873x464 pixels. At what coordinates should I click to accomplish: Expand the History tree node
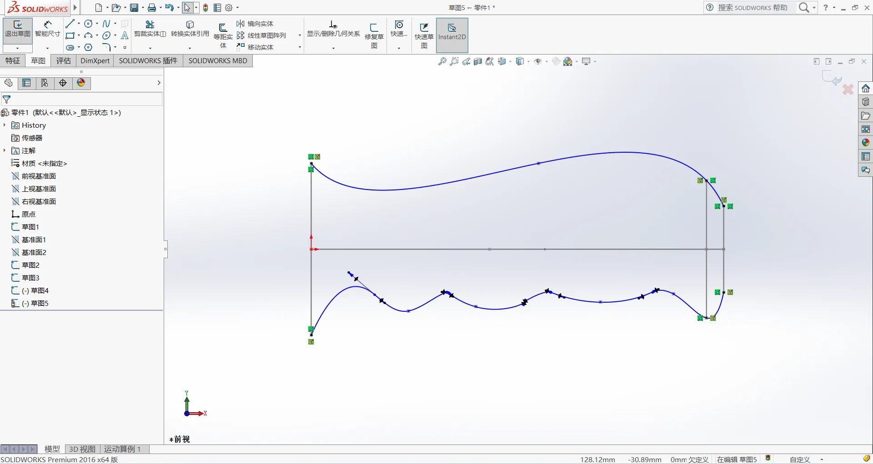pos(5,125)
